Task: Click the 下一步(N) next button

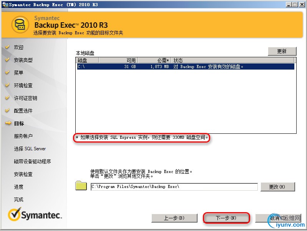Action: tap(226, 218)
